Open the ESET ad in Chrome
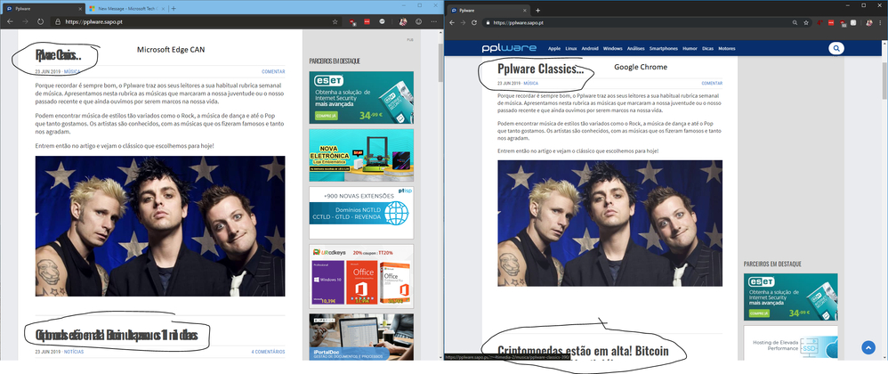Screen dimensions: 888x374 (x=791, y=297)
